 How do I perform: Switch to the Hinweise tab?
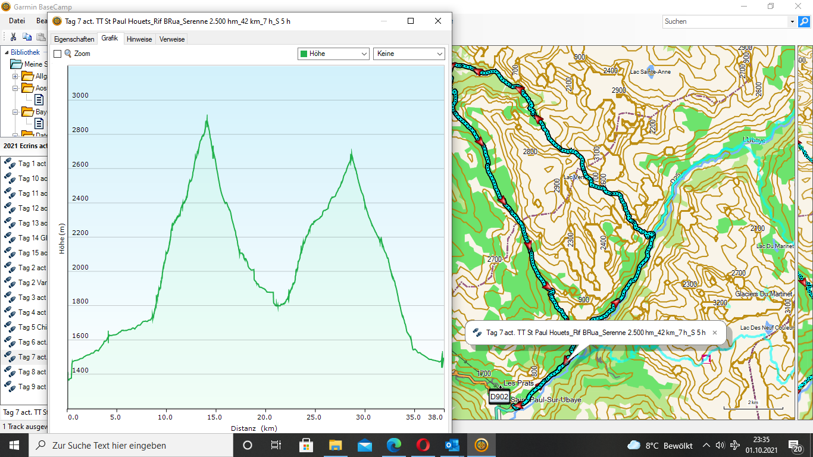[x=139, y=39]
